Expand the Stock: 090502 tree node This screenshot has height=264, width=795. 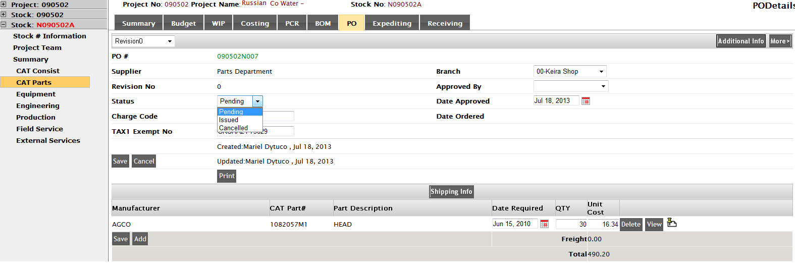[4, 15]
